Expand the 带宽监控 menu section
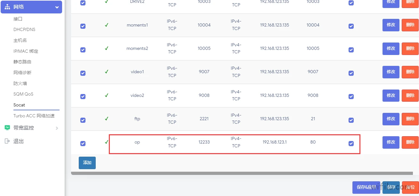 click(x=31, y=128)
